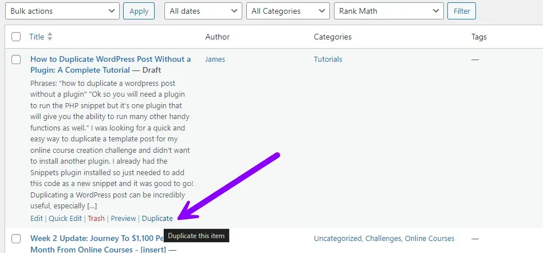This screenshot has width=543, height=253.
Task: Open the How to Duplicate WordPress Post title
Action: coord(111,65)
